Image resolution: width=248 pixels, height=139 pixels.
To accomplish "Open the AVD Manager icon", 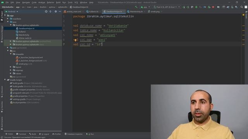I will (232, 7).
